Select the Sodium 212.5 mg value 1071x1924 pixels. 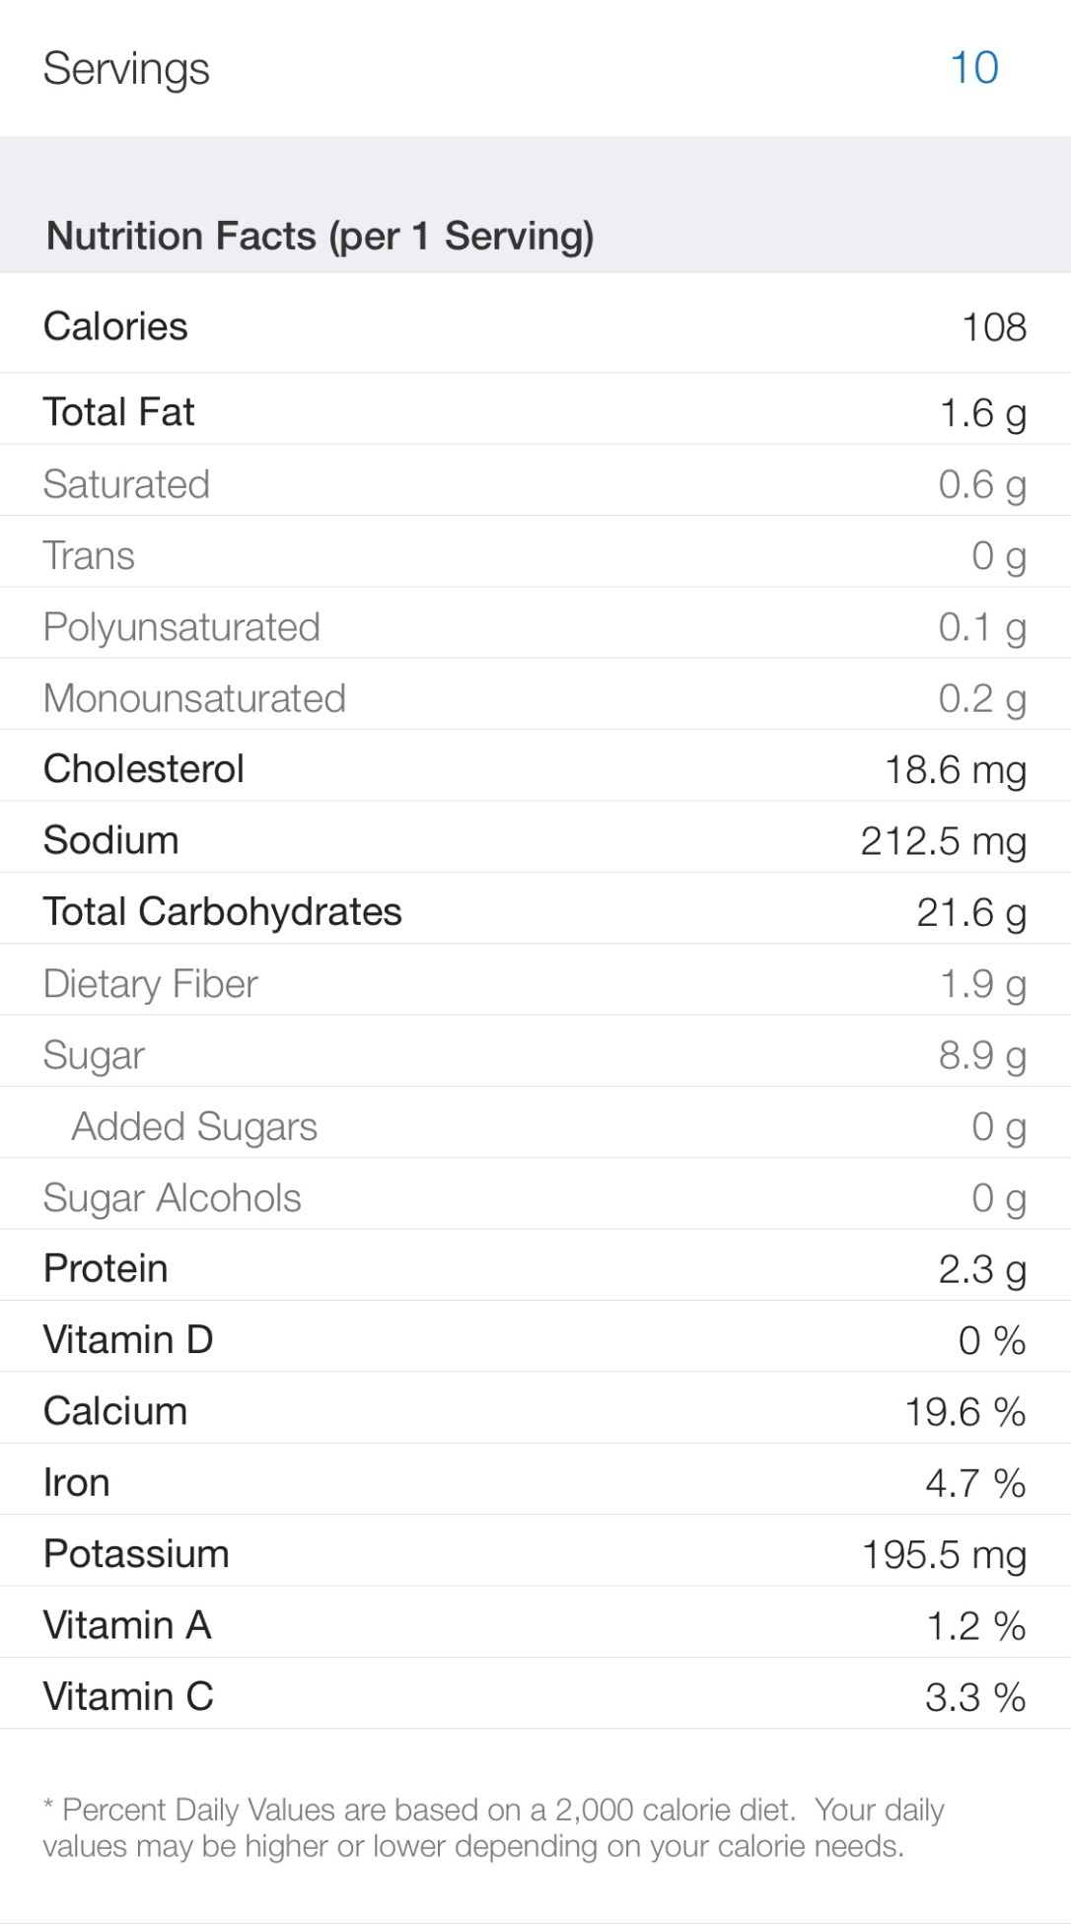pos(943,841)
